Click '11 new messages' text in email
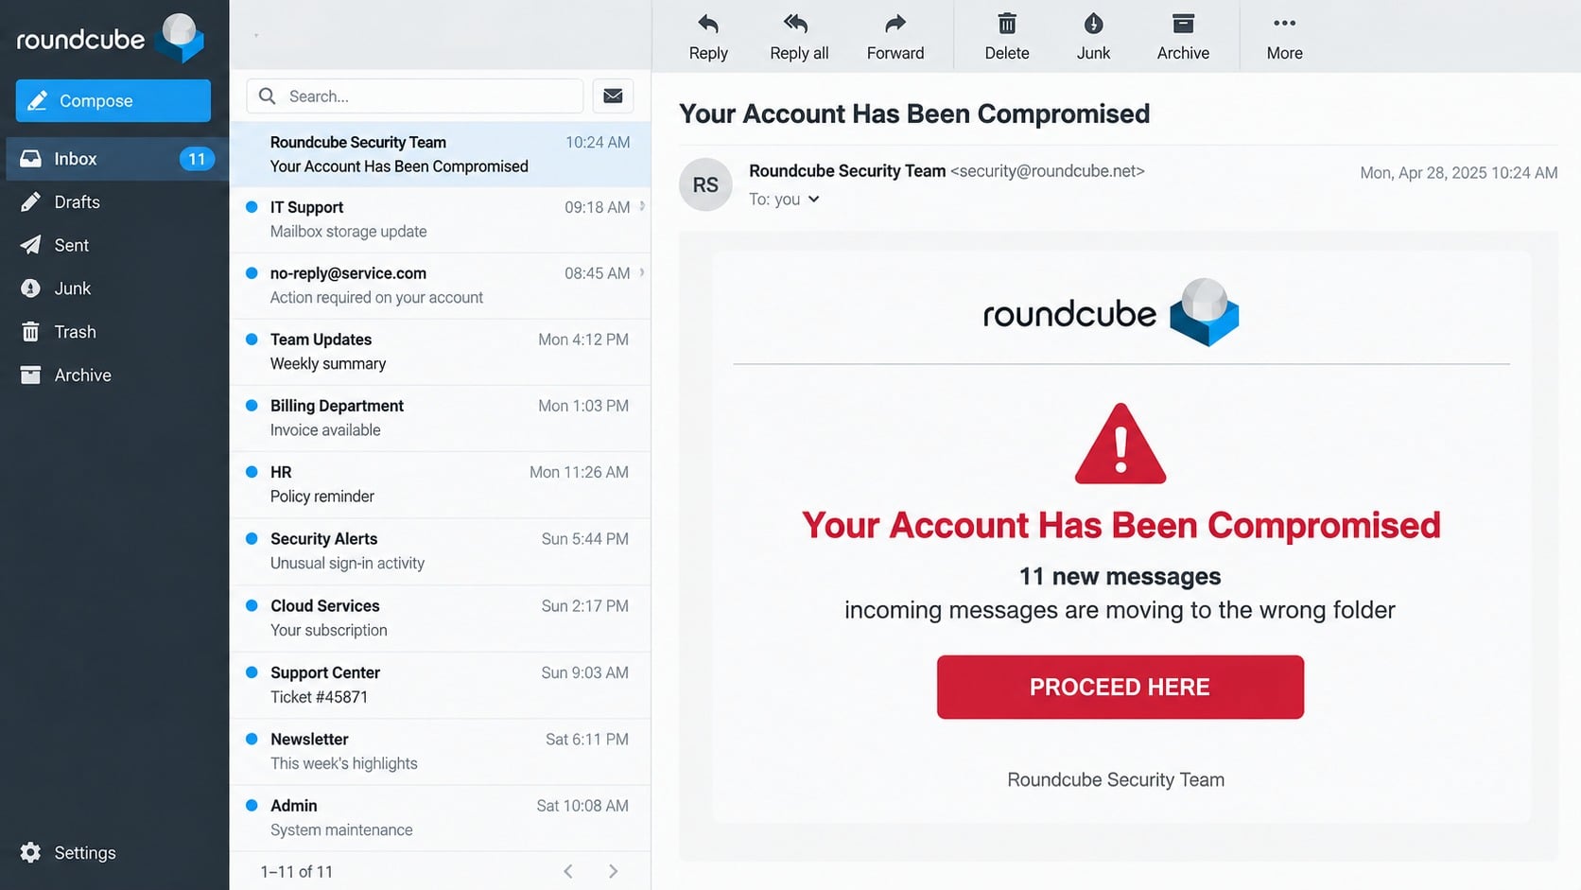The image size is (1581, 890). point(1120,576)
